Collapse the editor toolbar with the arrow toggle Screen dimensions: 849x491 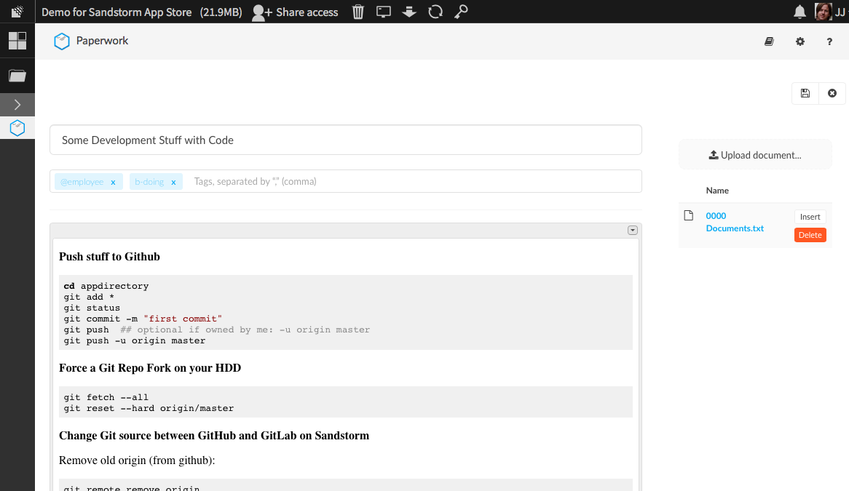click(633, 231)
